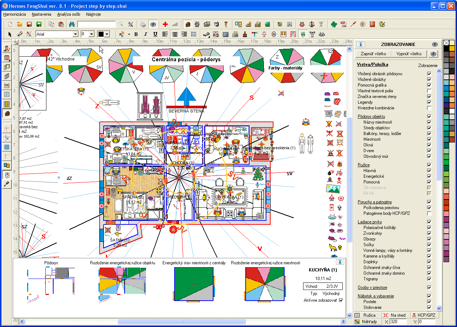Click the grid icon in left sidebar

click(x=6, y=147)
